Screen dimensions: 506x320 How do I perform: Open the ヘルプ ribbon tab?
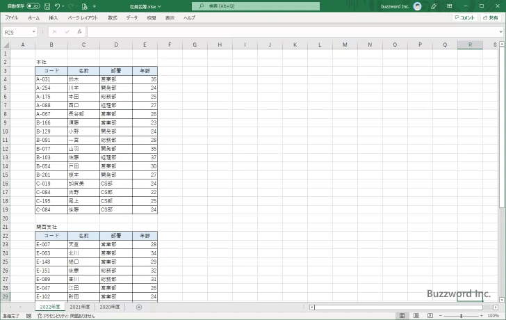point(190,18)
